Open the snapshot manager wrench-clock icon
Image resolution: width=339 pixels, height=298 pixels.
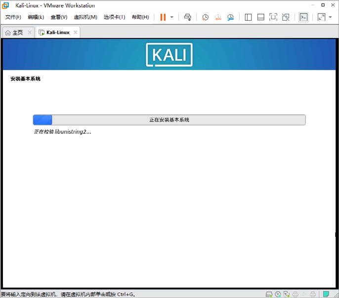[230, 17]
